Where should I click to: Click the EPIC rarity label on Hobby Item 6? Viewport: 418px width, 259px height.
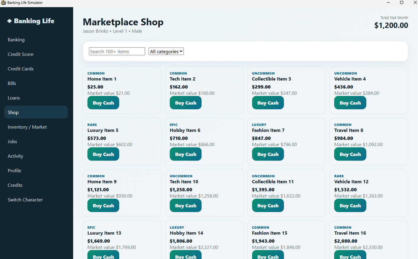coord(174,125)
